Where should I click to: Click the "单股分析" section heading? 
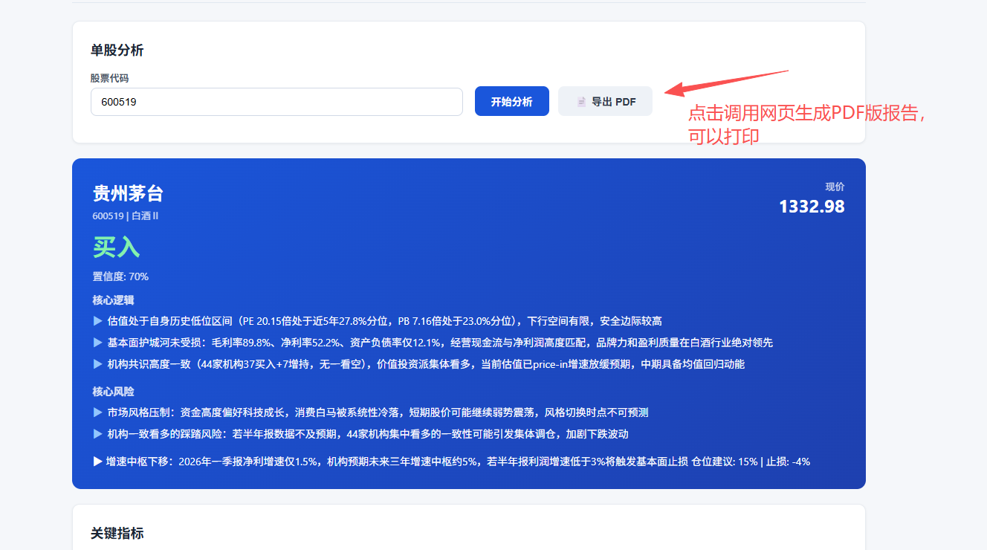pos(117,51)
